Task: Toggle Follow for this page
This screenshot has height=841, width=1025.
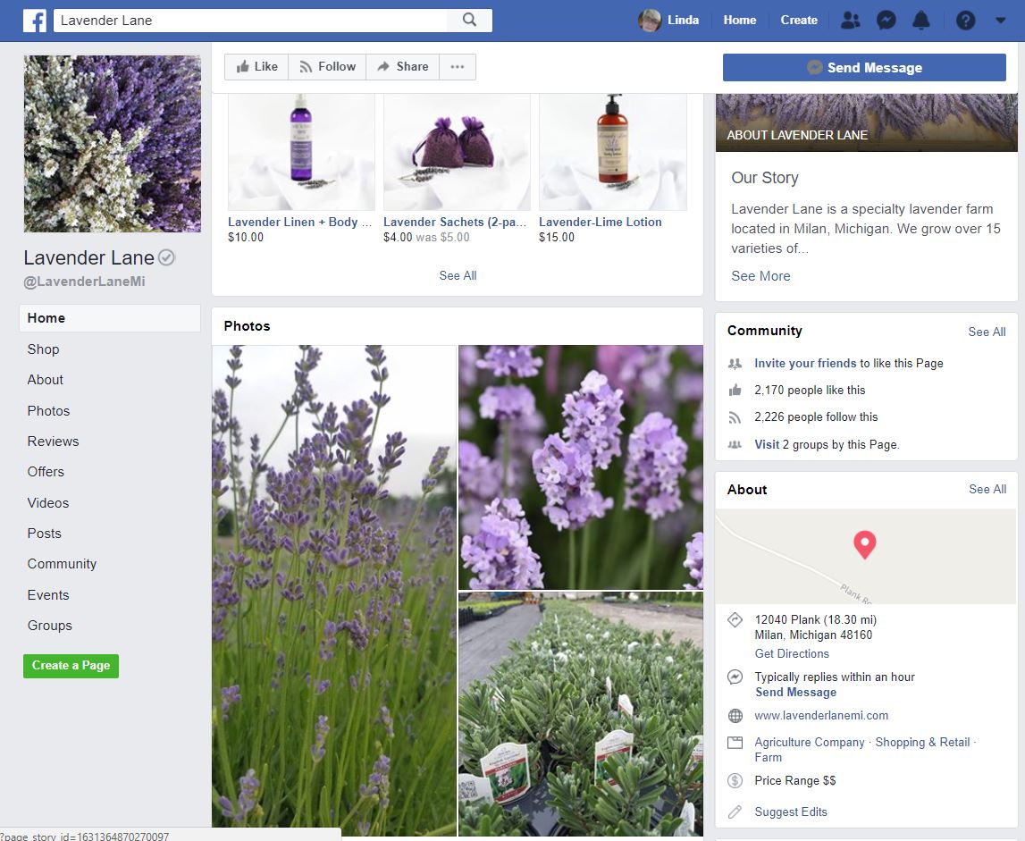Action: point(327,67)
